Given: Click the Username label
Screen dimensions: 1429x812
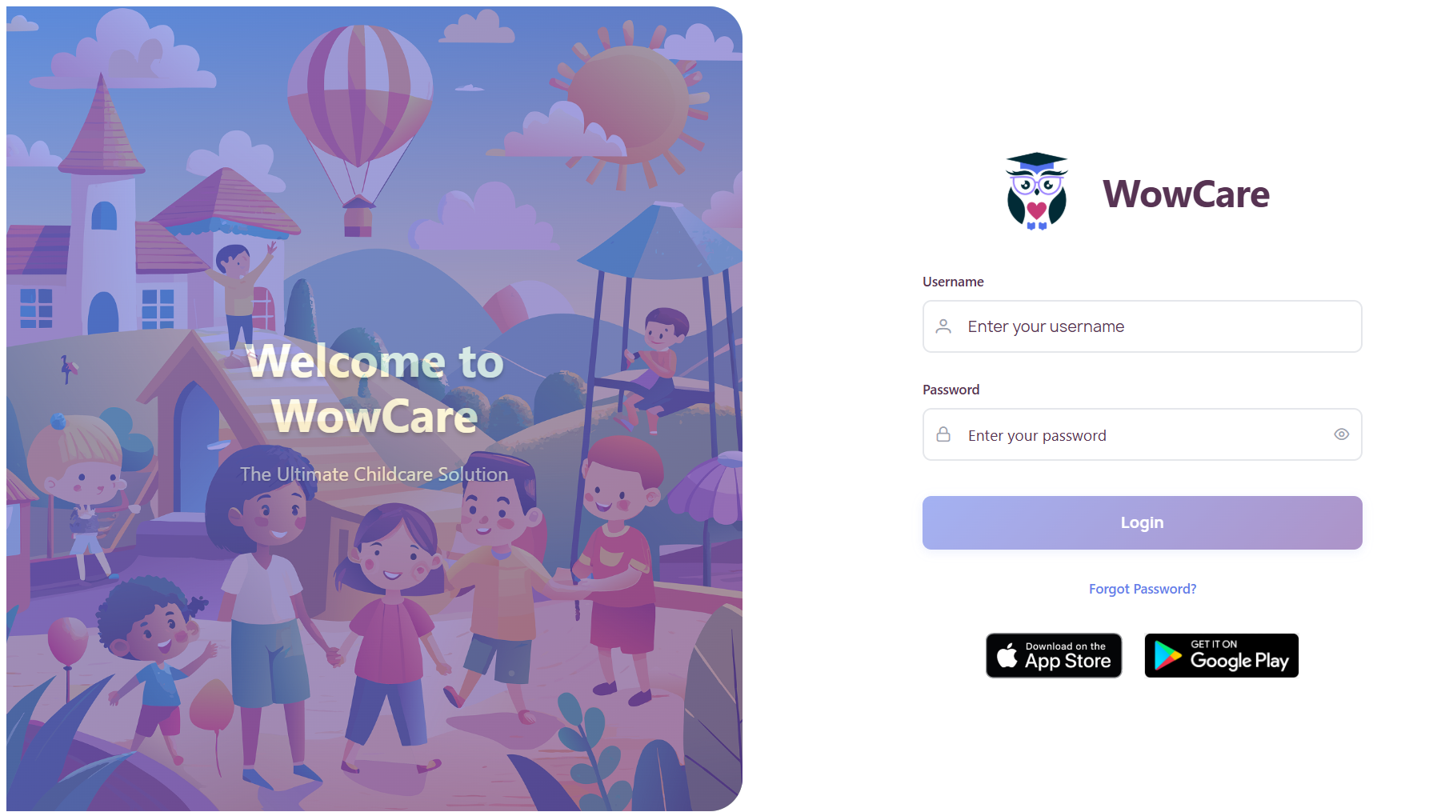Looking at the screenshot, I should (x=953, y=282).
